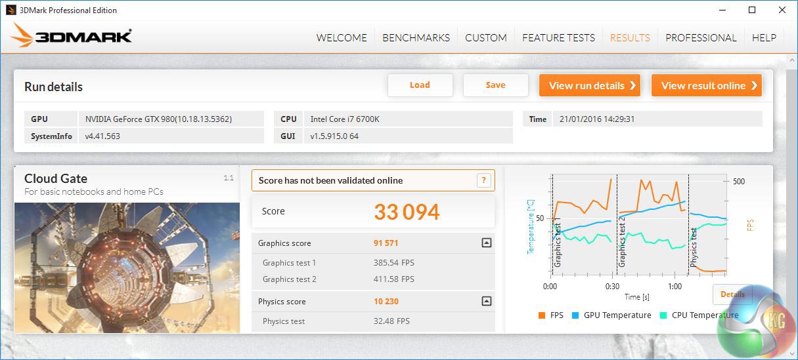Open the score validation help question mark
798x360 pixels.
pyautogui.click(x=484, y=180)
